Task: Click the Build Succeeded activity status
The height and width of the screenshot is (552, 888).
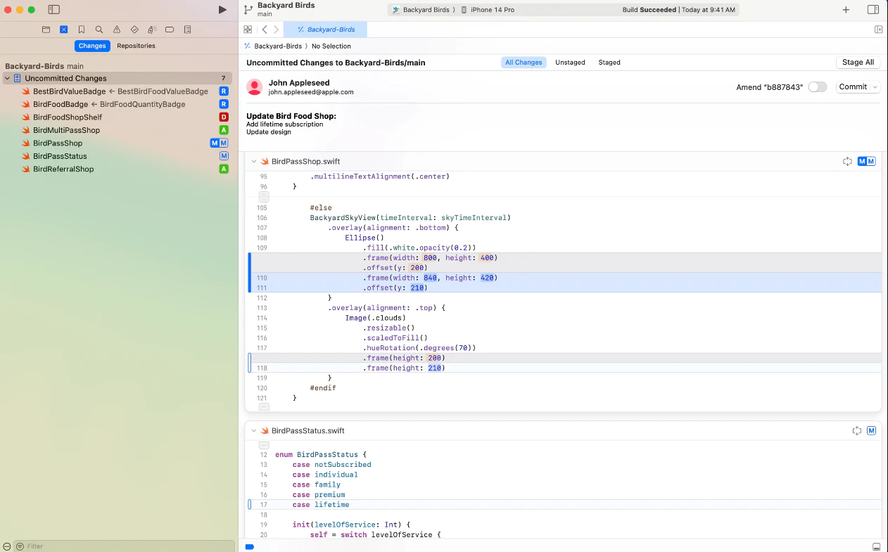Action: click(678, 10)
